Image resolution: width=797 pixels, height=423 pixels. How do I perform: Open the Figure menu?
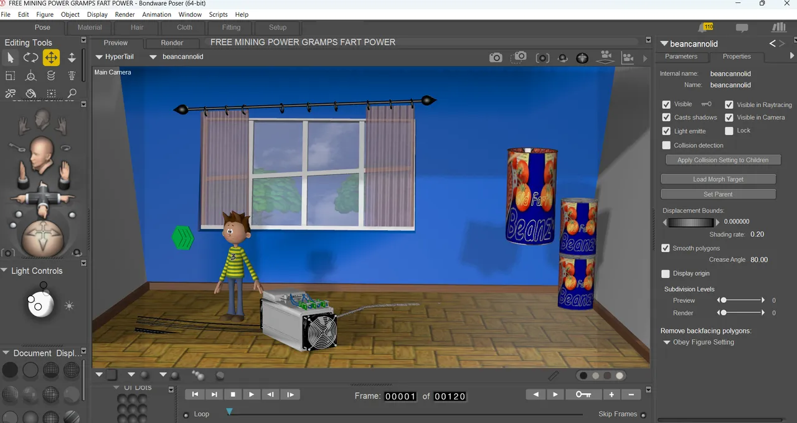(45, 14)
